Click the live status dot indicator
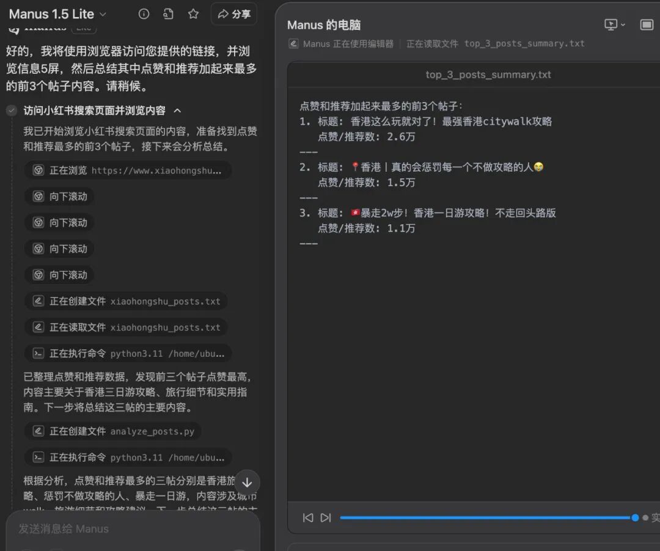The height and width of the screenshot is (551, 660). (x=645, y=518)
